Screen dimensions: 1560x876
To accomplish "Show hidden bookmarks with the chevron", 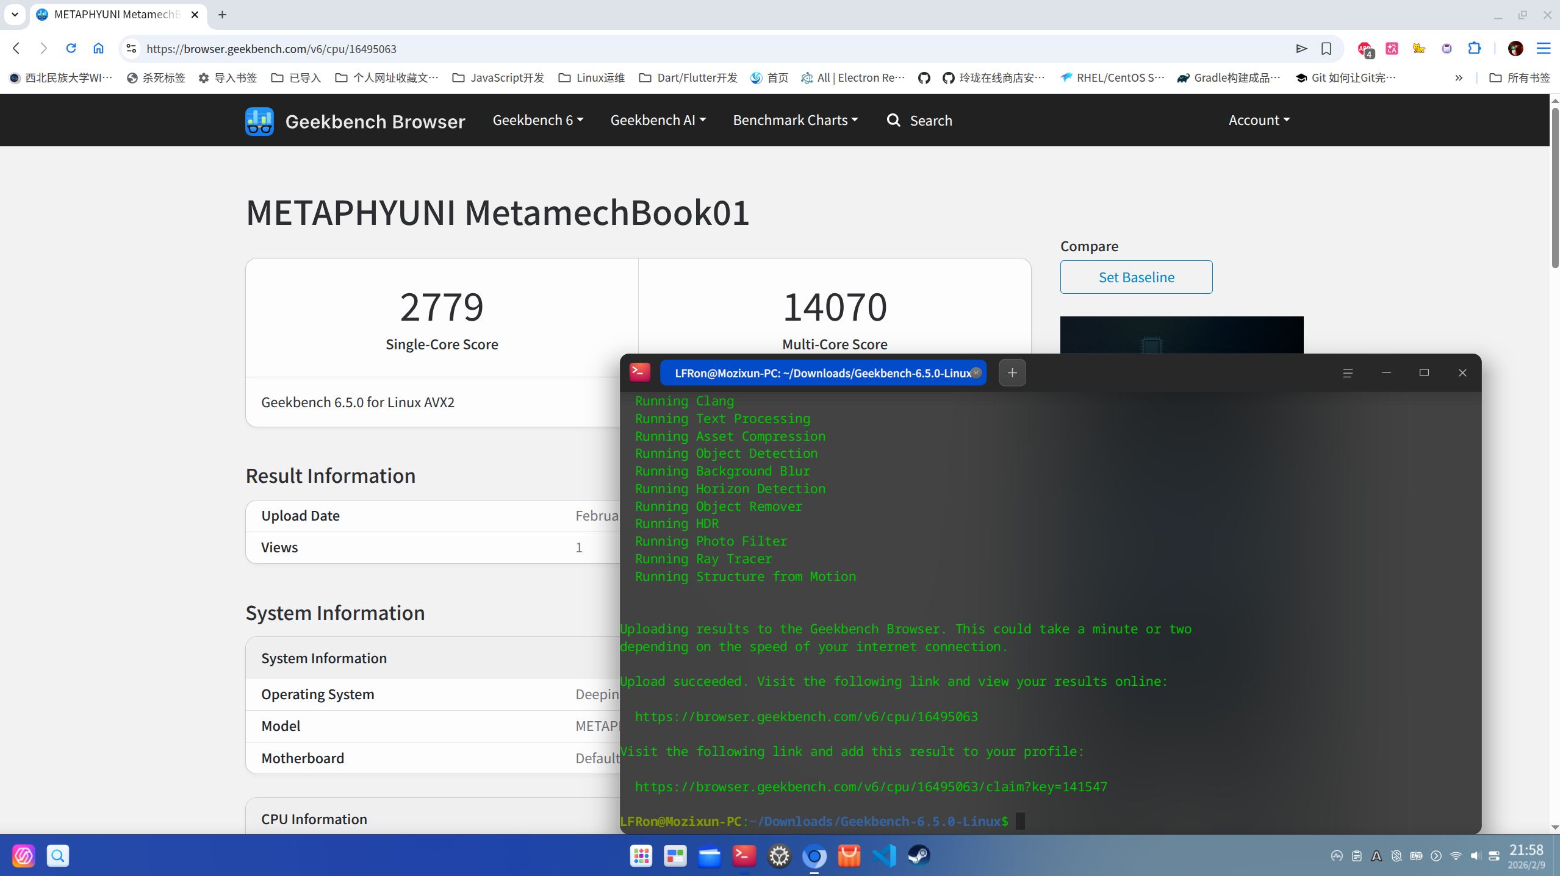I will point(1459,77).
